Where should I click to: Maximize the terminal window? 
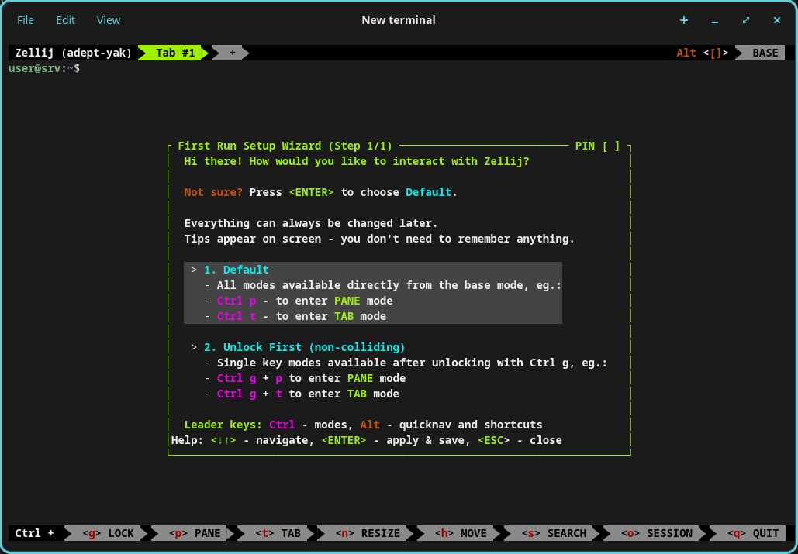[746, 20]
